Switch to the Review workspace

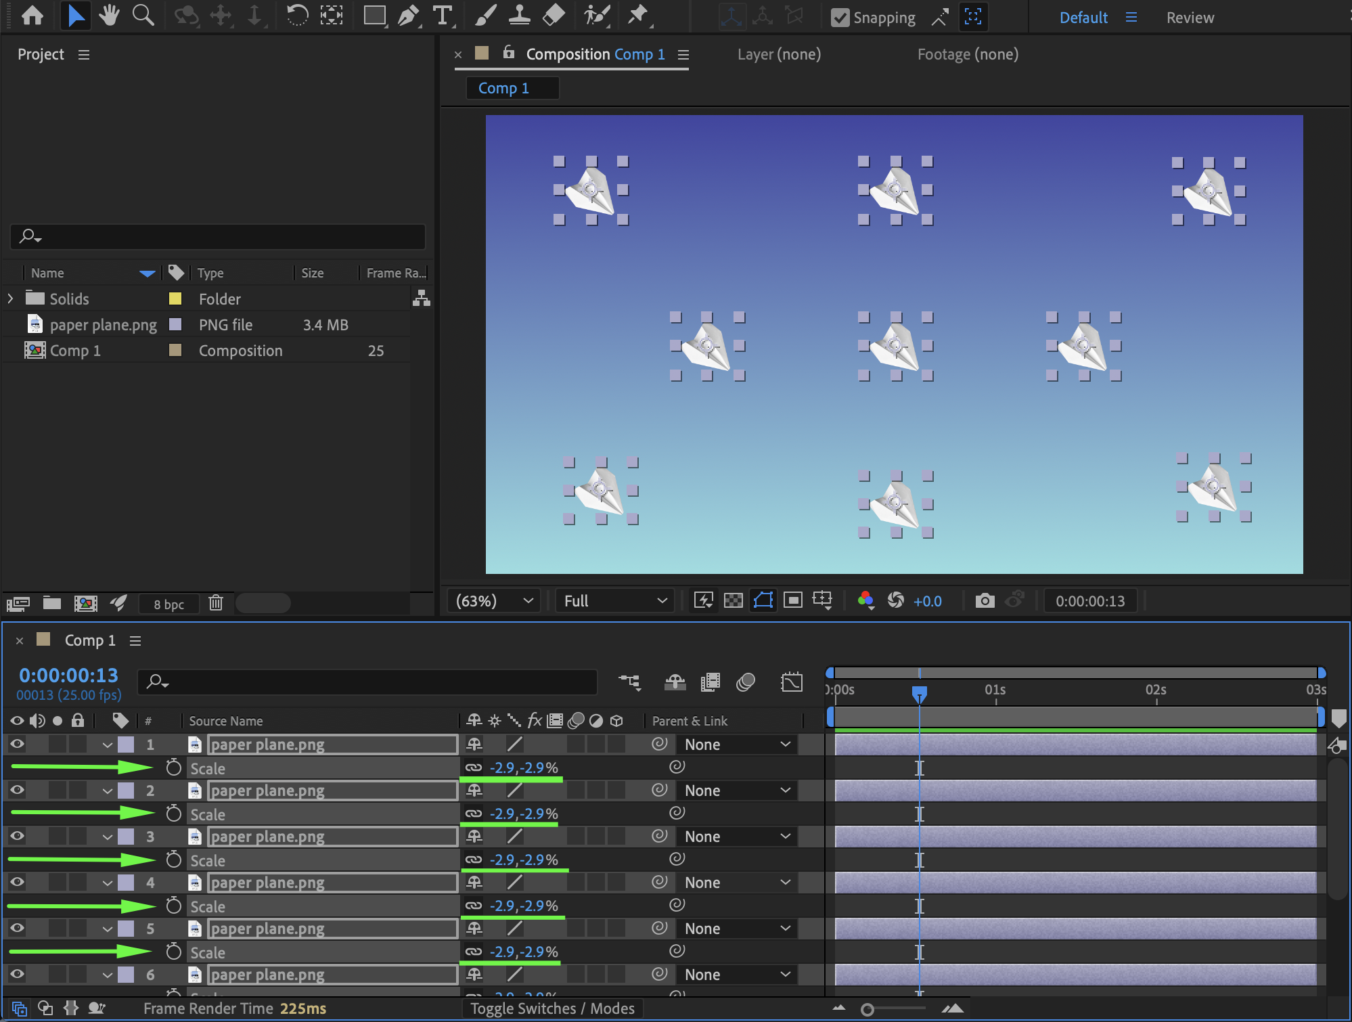click(x=1190, y=18)
